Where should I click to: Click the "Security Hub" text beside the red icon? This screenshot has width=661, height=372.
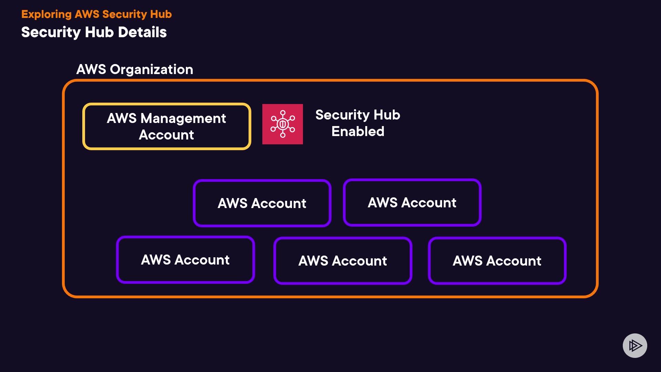[x=358, y=115]
